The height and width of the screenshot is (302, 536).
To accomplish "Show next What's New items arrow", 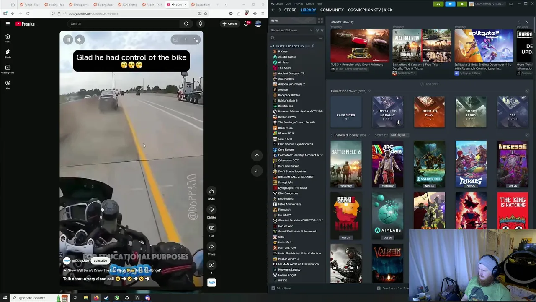I will (526, 22).
